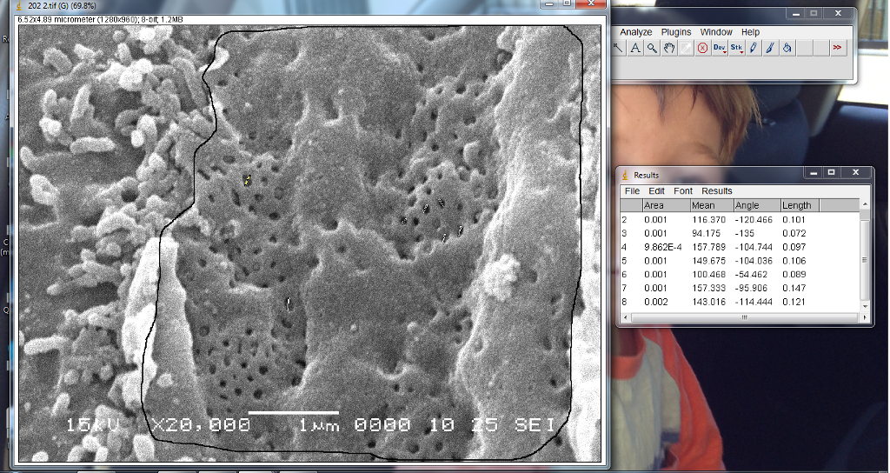
Task: Select the Wand tracing tool in ImageJ
Action: [x=619, y=49]
